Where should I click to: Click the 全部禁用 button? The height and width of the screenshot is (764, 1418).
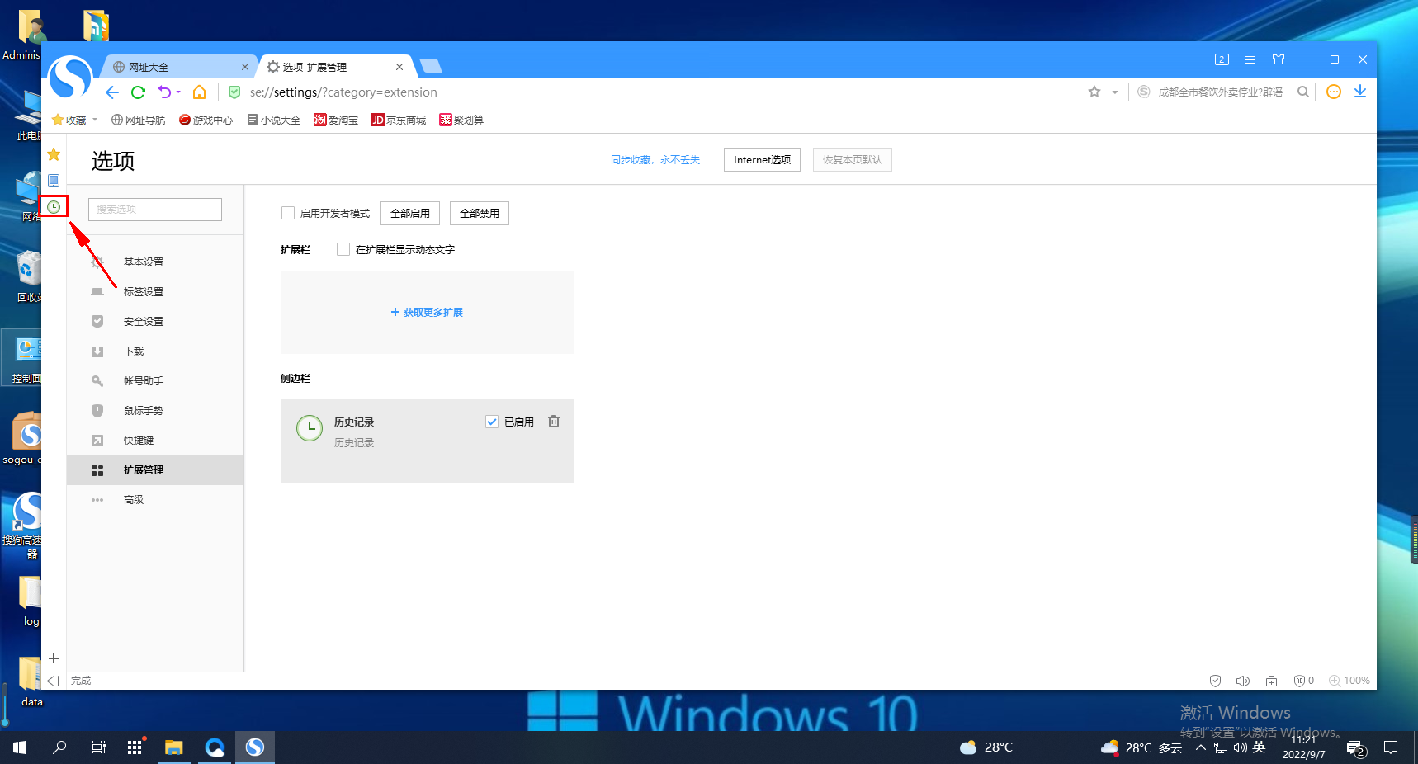click(480, 213)
